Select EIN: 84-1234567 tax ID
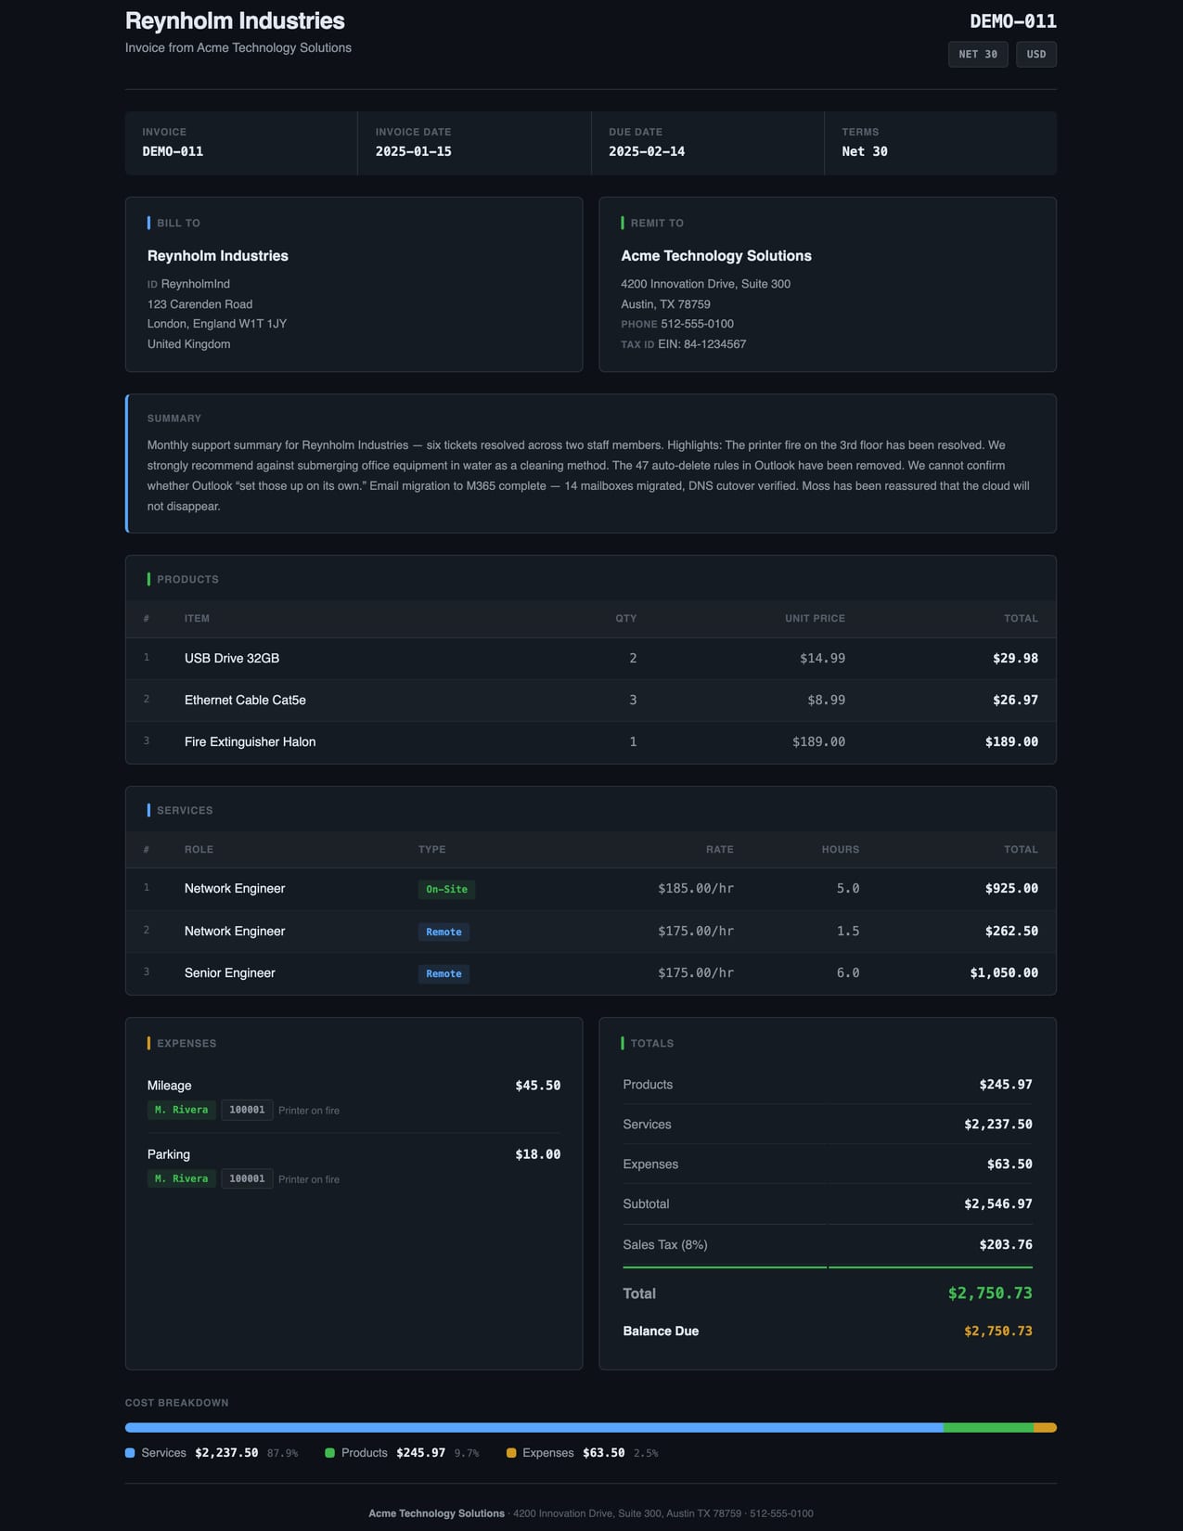 (701, 344)
